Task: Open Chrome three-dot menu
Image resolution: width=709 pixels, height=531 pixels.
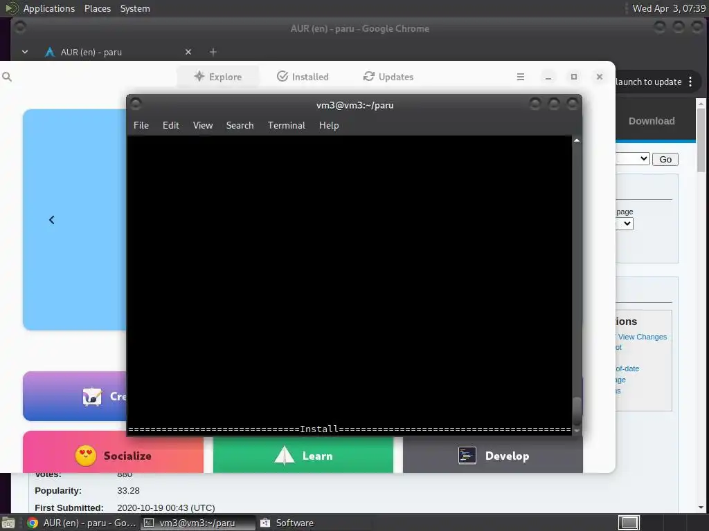Action: [x=690, y=82]
